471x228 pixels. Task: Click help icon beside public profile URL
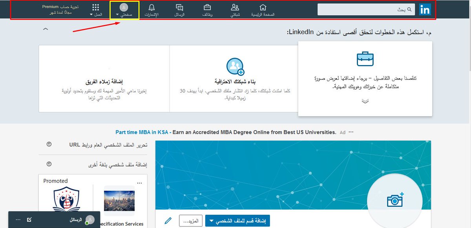pyautogui.click(x=49, y=144)
